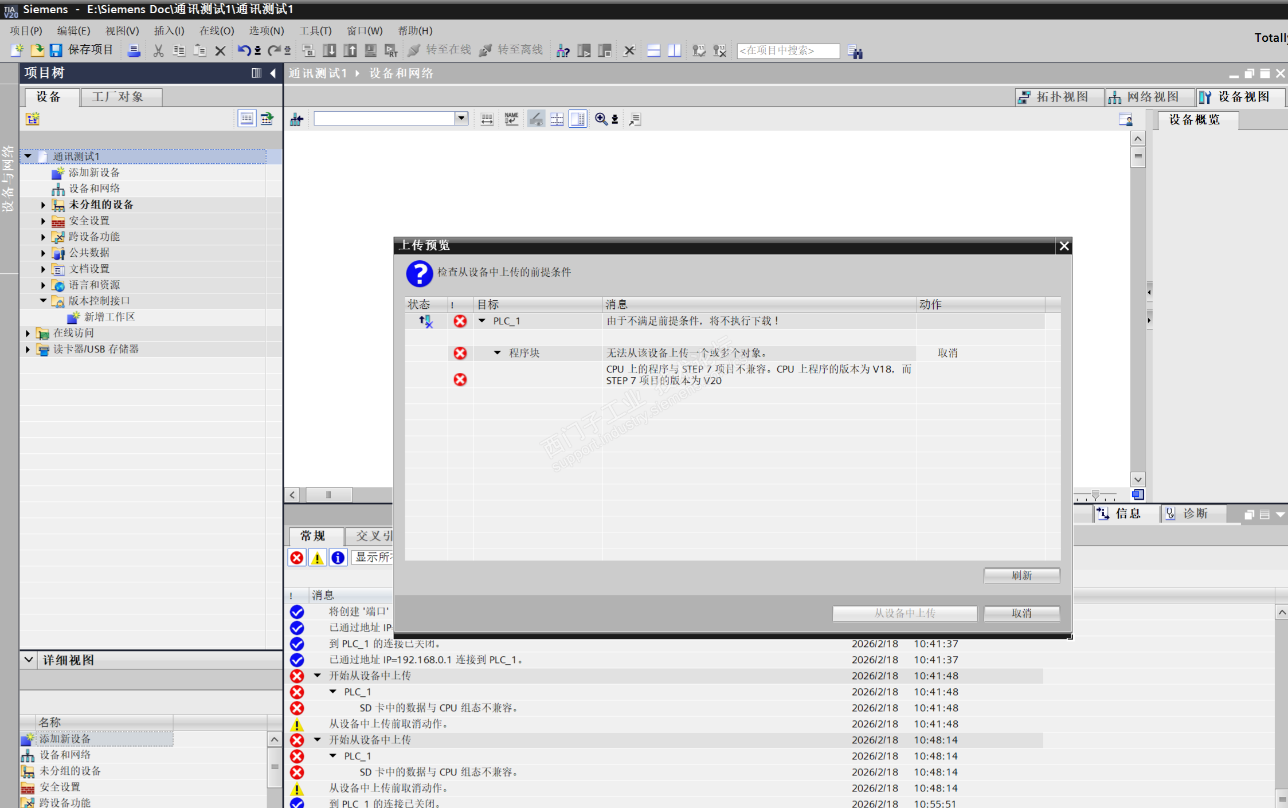Screen dimensions: 1288x808
Task: Click the cut scissors icon
Action: pyautogui.click(x=158, y=50)
